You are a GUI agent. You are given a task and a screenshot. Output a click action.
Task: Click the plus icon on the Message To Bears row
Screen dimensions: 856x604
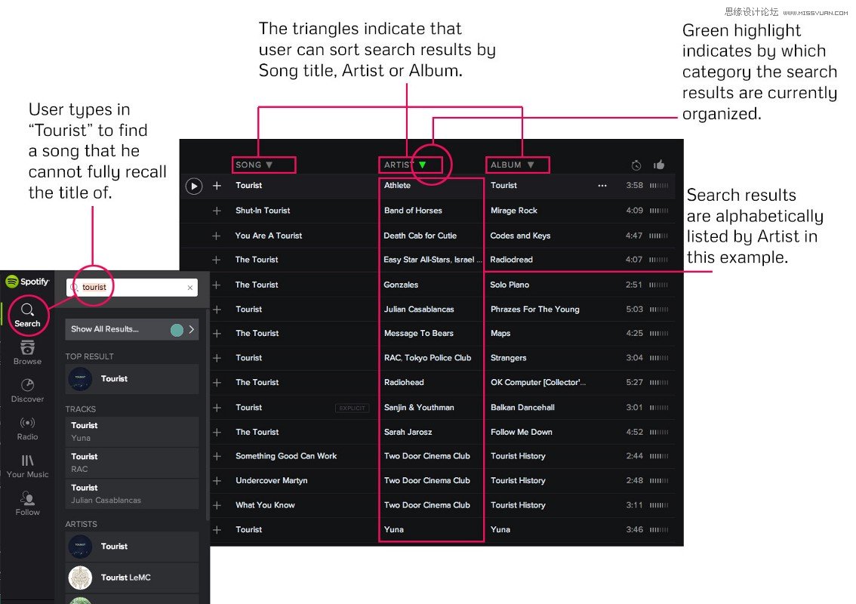pyautogui.click(x=217, y=334)
